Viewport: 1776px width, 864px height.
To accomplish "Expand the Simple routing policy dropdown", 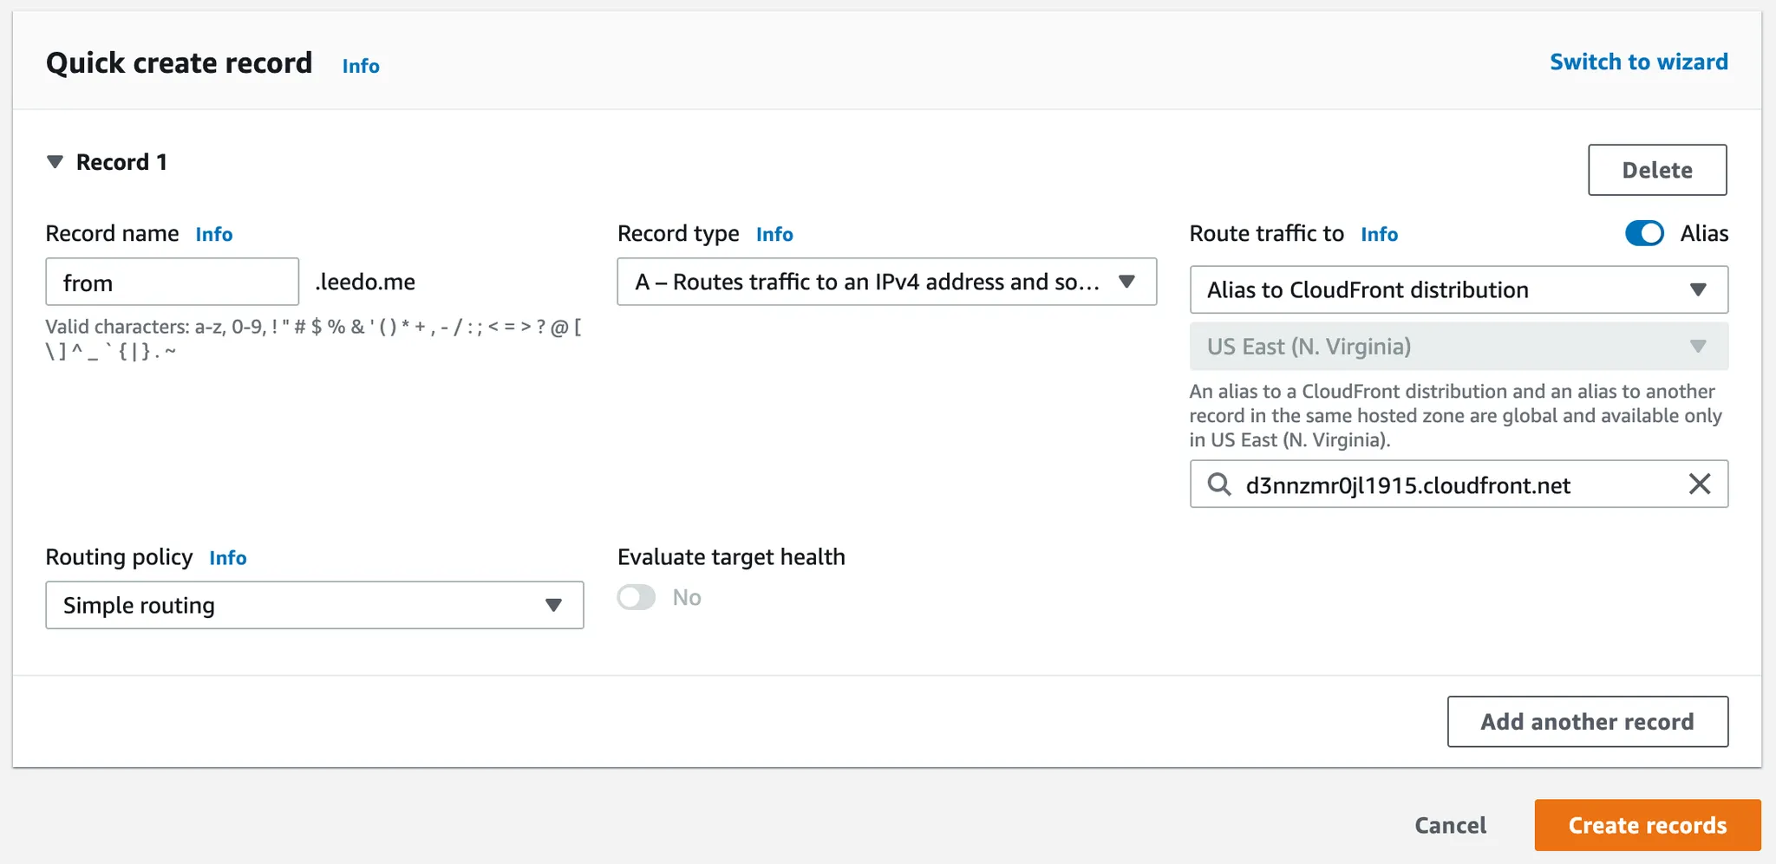I will pyautogui.click(x=314, y=605).
